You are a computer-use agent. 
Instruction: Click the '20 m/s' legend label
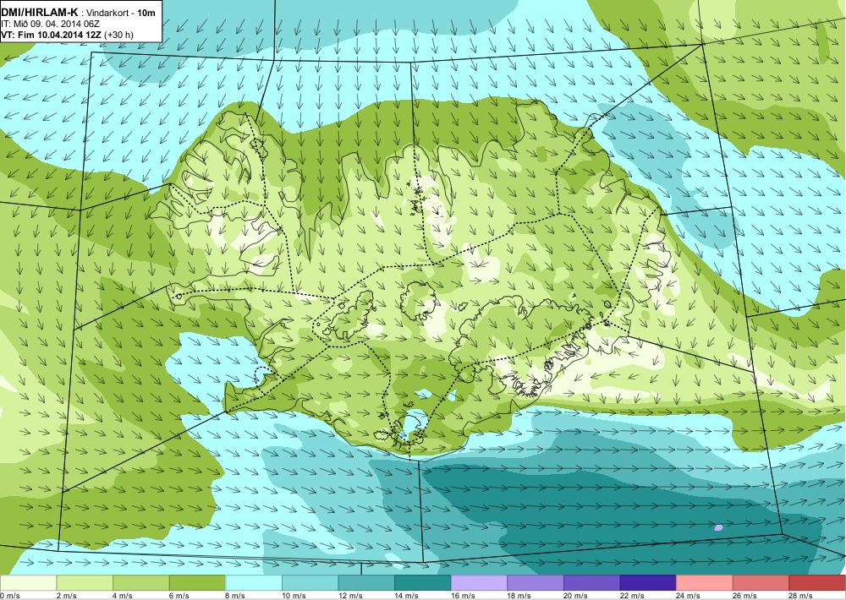tap(575, 596)
